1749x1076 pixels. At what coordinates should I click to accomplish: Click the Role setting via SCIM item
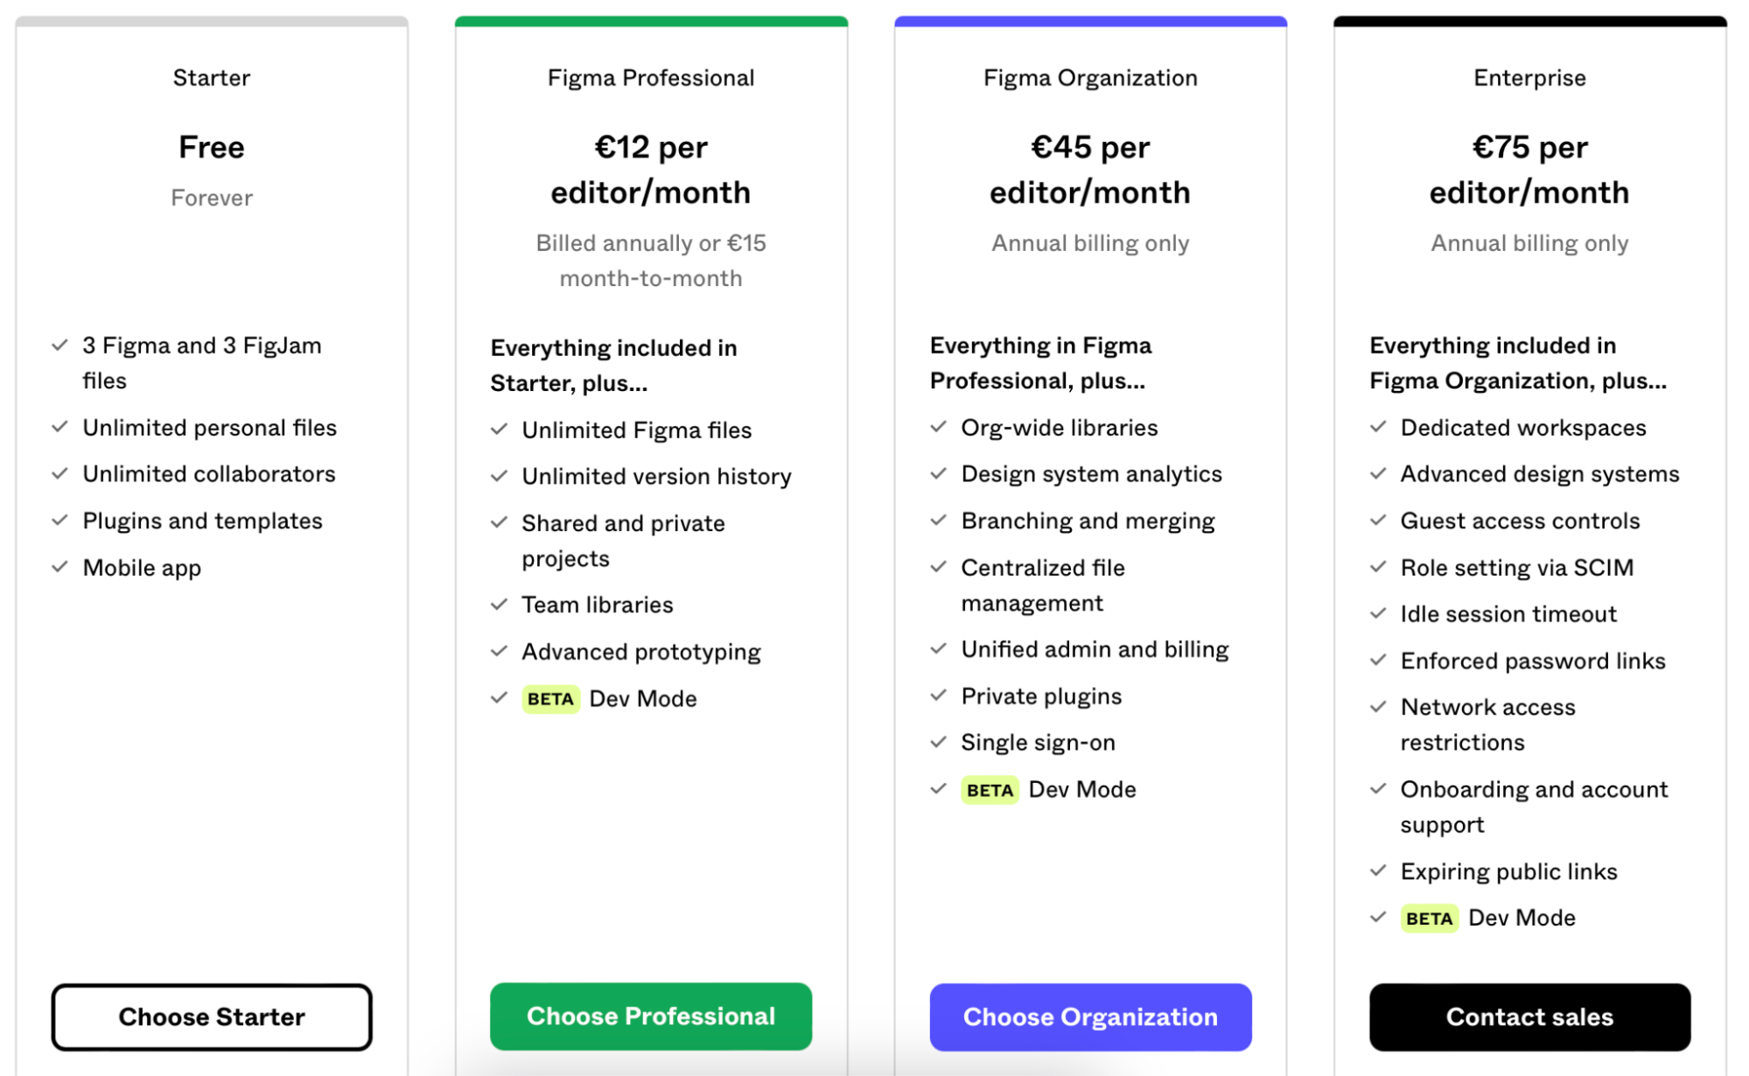click(1516, 568)
